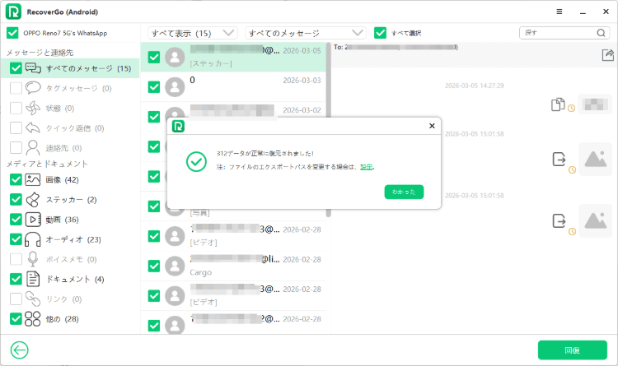Viewport: 618px width, 366px height.
Task: Uncheck the 動画 (36) checkbox
Action: [x=16, y=220]
